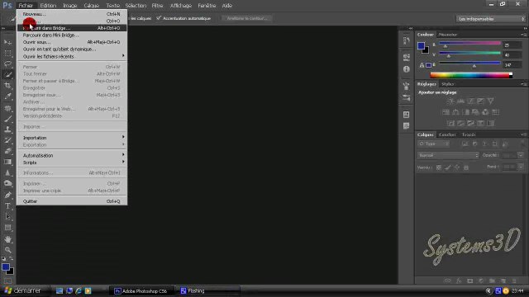Select the Gradient tool

tap(7, 162)
